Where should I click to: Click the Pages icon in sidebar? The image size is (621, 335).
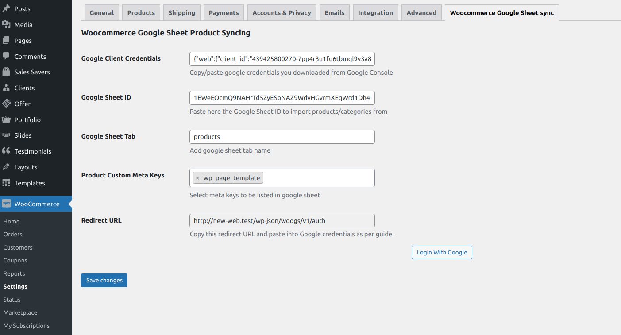click(6, 41)
